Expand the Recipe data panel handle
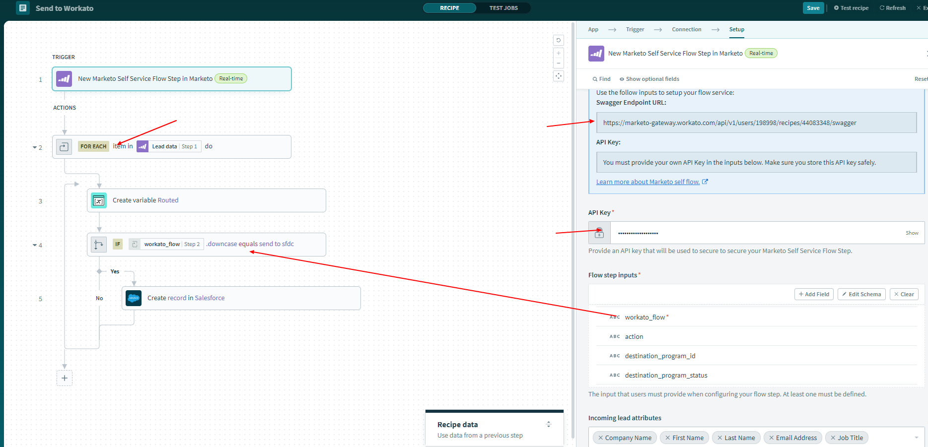Viewport: 928px width, 447px height. point(549,424)
